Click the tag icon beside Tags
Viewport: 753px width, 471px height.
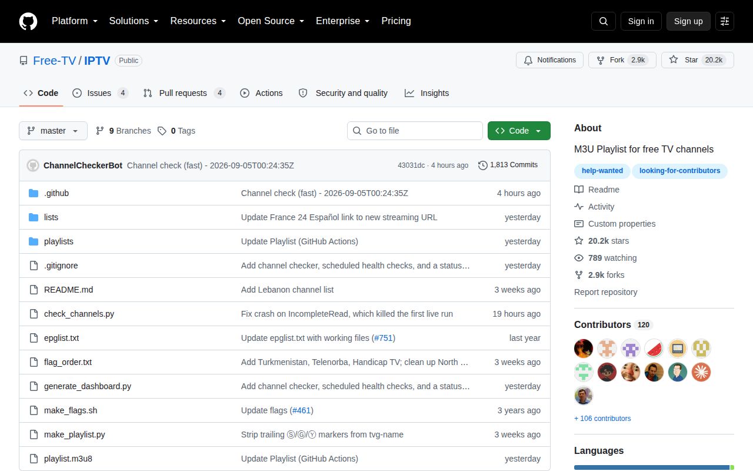162,131
